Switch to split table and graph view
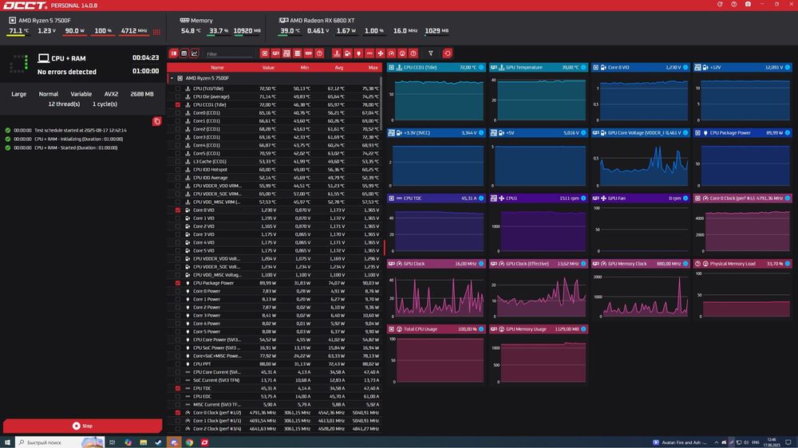Screen dimensions: 798x448 [174, 53]
